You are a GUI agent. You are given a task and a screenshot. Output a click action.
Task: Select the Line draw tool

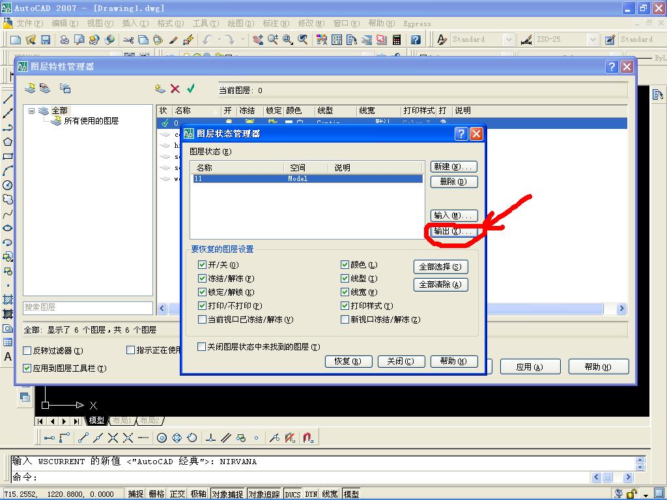pyautogui.click(x=8, y=99)
